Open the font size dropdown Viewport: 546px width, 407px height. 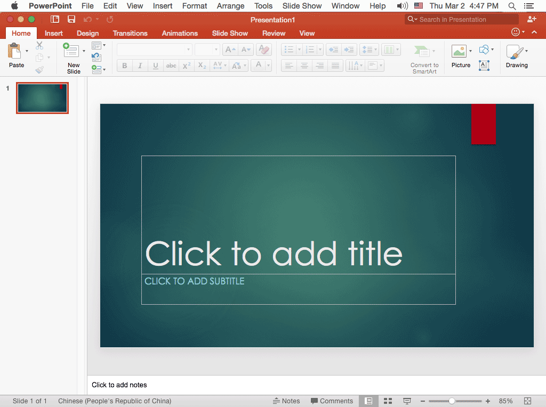(x=216, y=50)
